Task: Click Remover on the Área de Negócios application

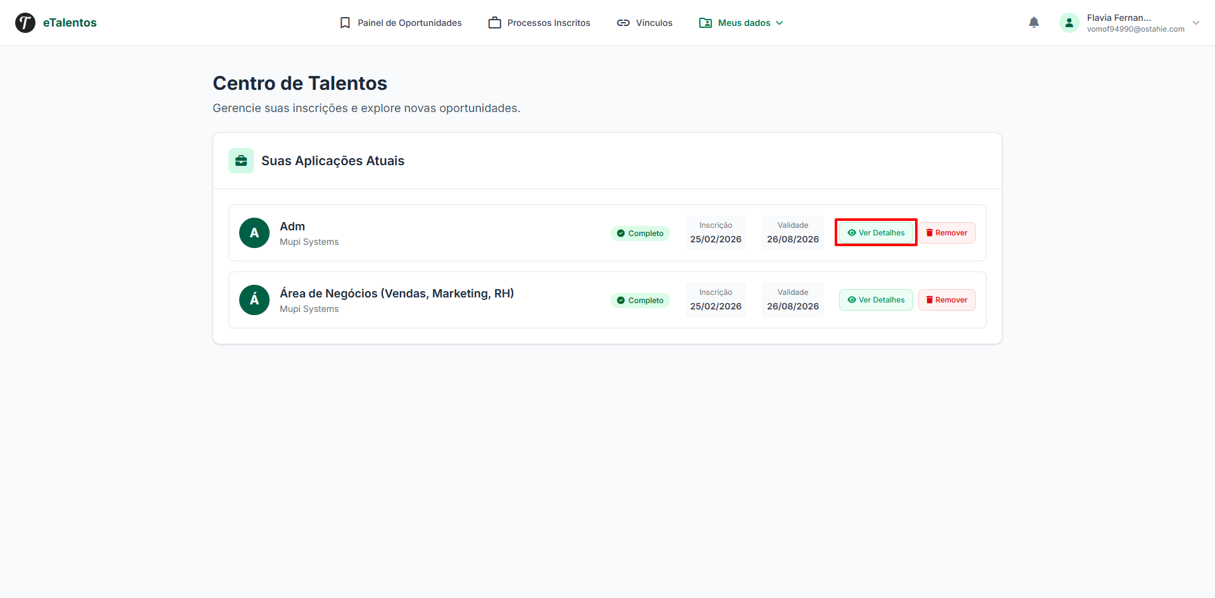Action: tap(946, 299)
